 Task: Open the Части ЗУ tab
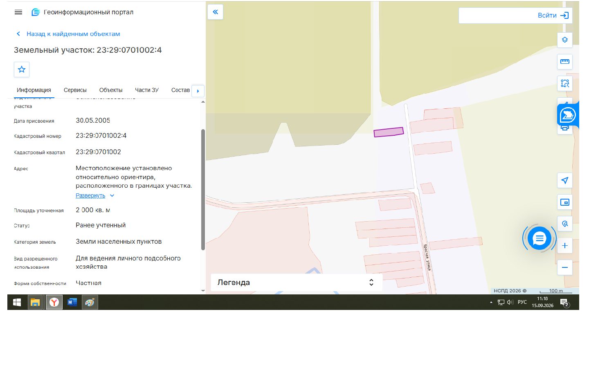click(x=147, y=90)
